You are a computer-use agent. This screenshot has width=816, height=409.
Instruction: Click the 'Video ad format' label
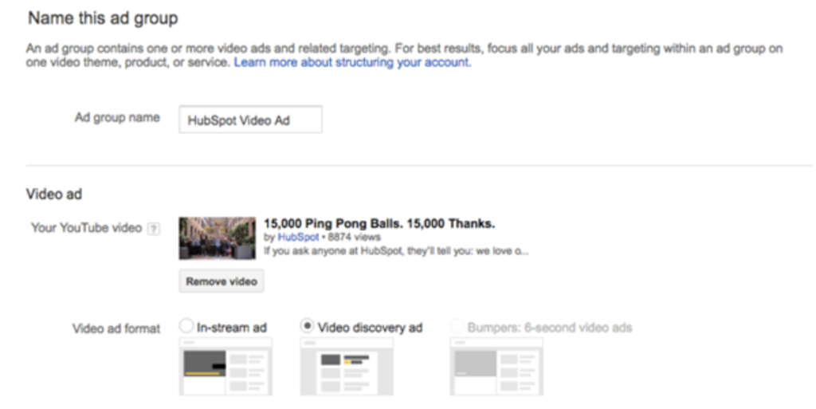pyautogui.click(x=116, y=328)
